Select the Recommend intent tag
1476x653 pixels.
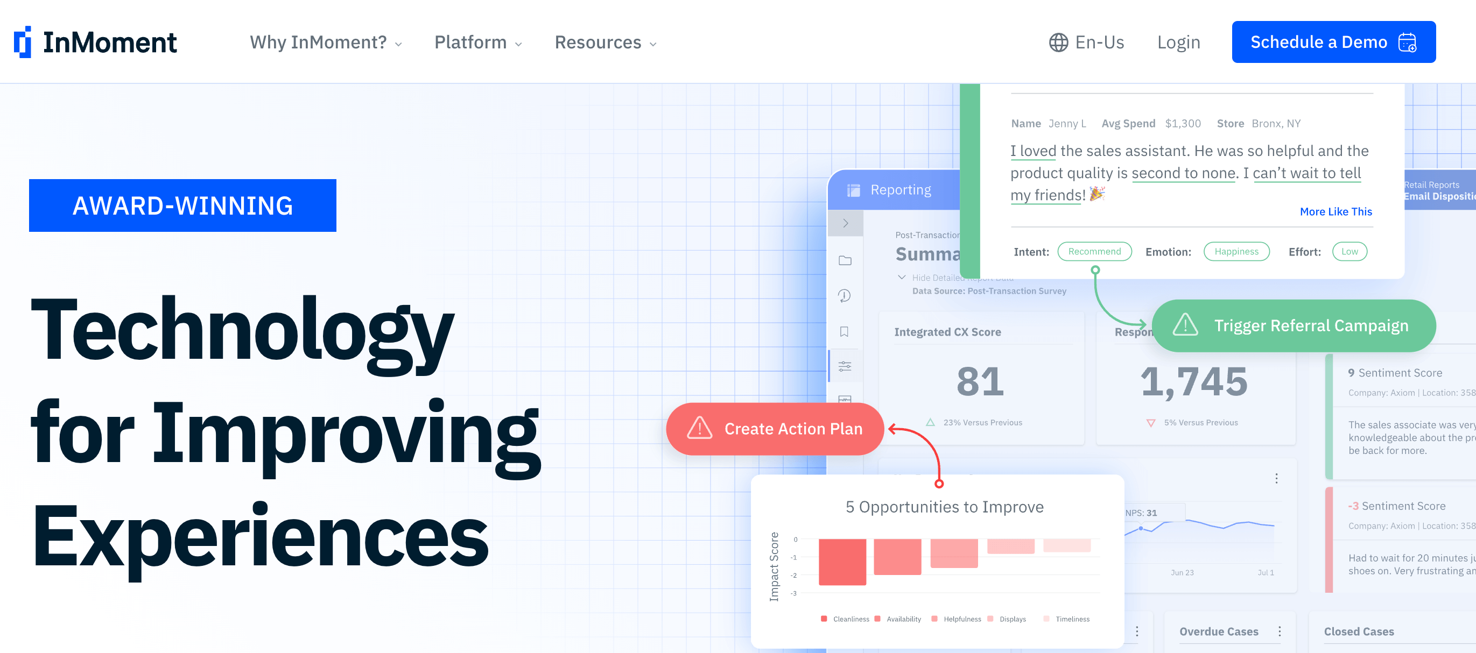click(x=1094, y=251)
